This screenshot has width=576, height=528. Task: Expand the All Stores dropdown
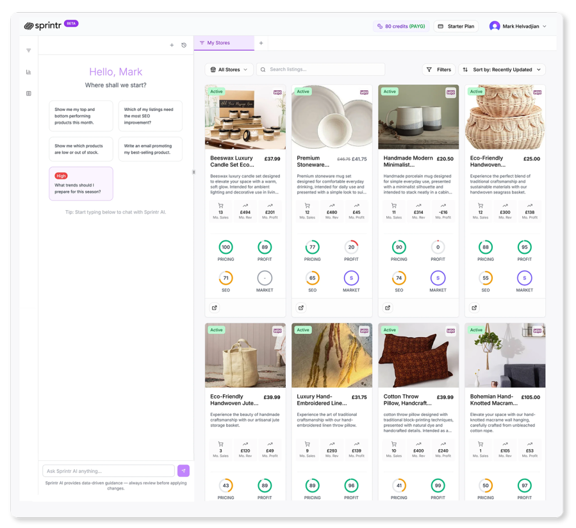[229, 69]
